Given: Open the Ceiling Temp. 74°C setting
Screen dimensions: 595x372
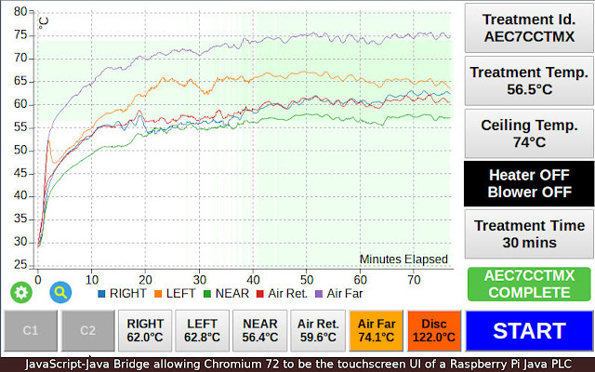Looking at the screenshot, I should (x=529, y=134).
